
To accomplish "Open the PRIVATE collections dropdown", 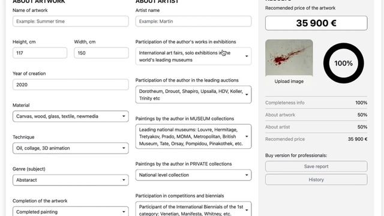I will point(193,175).
